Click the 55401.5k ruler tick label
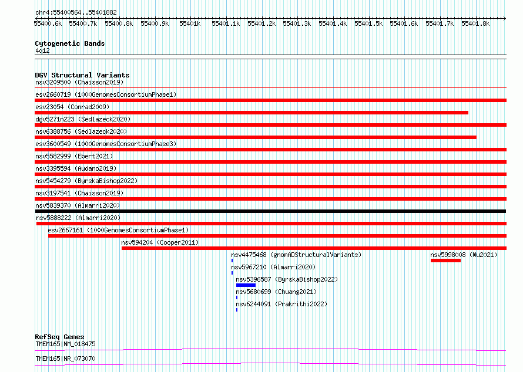523x372 pixels. click(368, 23)
